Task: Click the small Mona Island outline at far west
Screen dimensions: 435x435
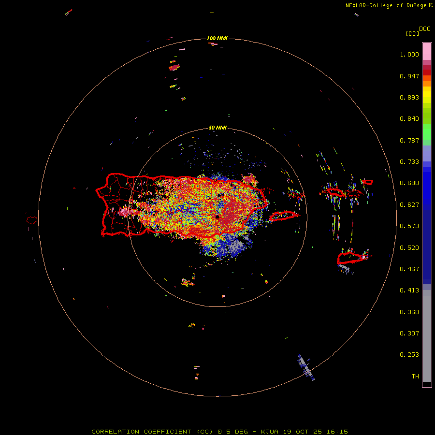Action: click(32, 220)
